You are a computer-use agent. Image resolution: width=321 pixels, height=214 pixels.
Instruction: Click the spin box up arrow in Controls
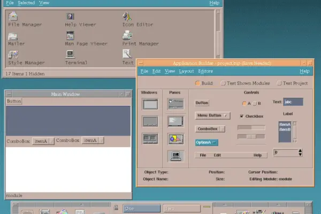coord(300,150)
